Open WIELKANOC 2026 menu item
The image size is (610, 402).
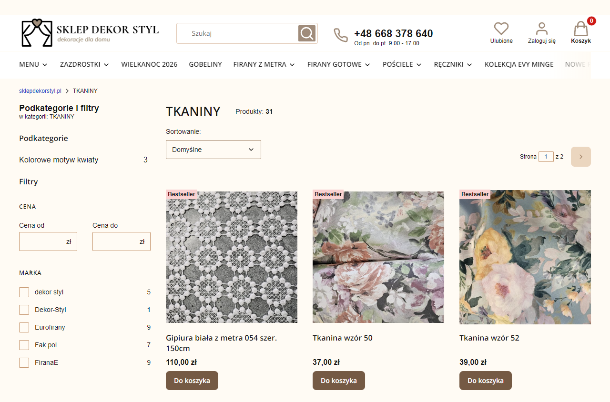(149, 64)
